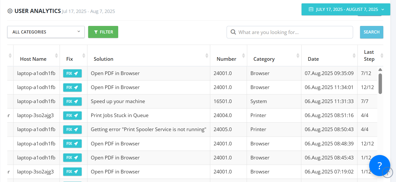Click the 7/7 last step value

(365, 102)
